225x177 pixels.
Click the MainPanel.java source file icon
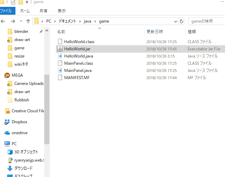coord(60,70)
